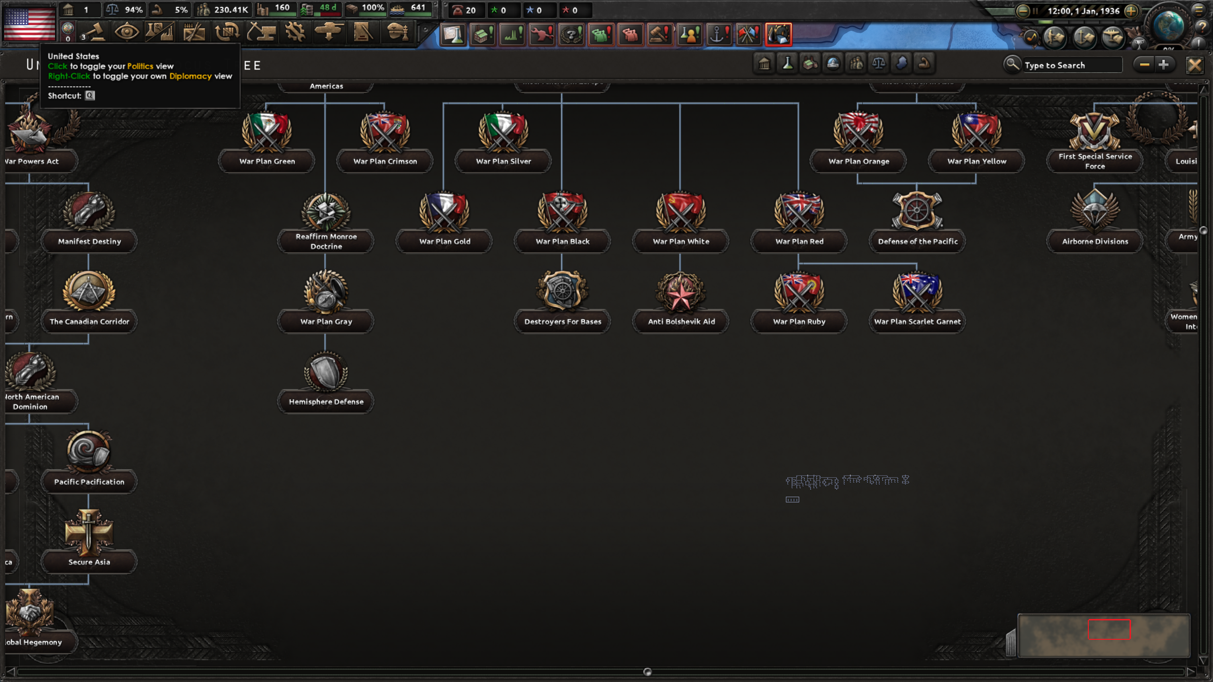
Task: Toggle the industry factory focus filter
Action: [810, 64]
